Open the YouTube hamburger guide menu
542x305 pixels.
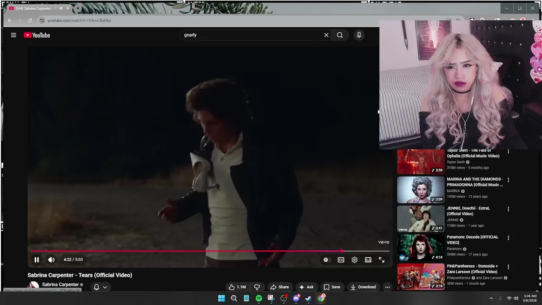pos(14,35)
